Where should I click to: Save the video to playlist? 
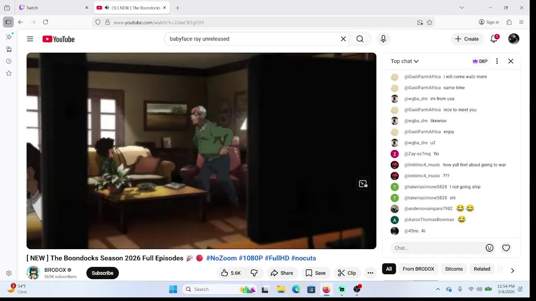(315, 273)
